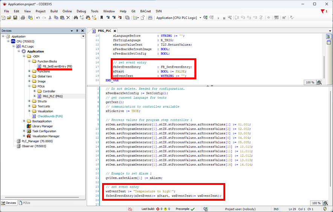Open the active application dropdown in the toolbar
333x212 pixels.
(200, 18)
